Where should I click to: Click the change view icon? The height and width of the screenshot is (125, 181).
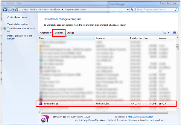pyautogui.click(x=165, y=33)
